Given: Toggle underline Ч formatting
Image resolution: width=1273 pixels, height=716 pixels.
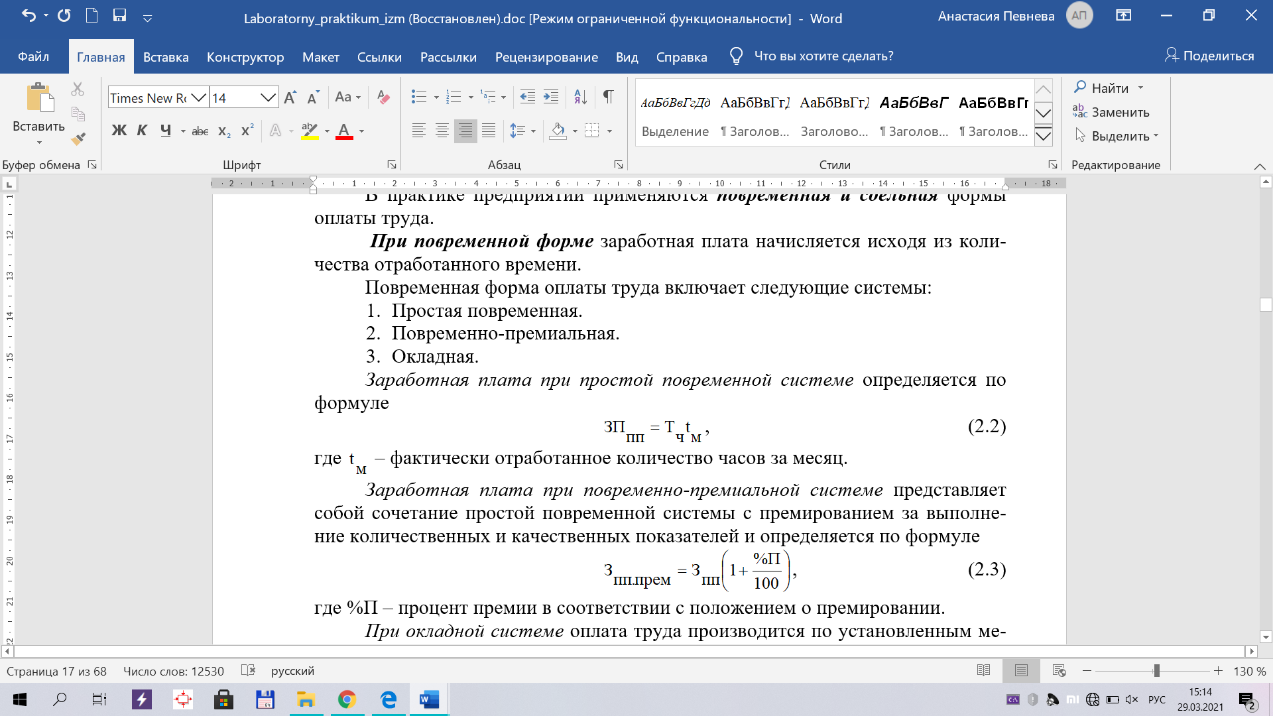Looking at the screenshot, I should coord(165,131).
